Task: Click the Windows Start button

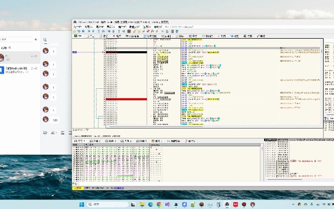Action: coord(81,204)
